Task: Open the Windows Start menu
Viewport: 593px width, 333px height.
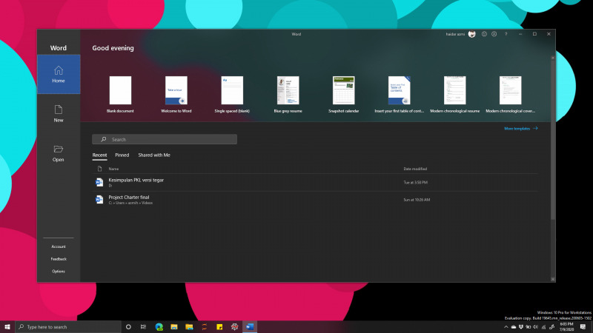Action: [x=7, y=326]
